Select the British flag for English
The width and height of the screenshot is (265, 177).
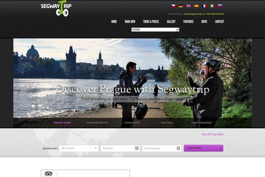(189, 6)
